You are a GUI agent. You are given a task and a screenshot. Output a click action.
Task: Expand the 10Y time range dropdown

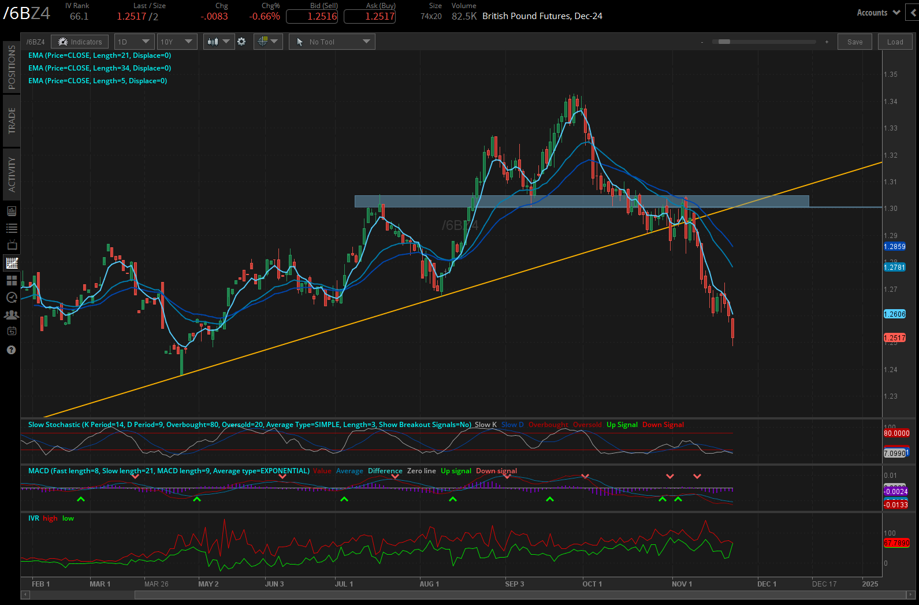(x=177, y=42)
